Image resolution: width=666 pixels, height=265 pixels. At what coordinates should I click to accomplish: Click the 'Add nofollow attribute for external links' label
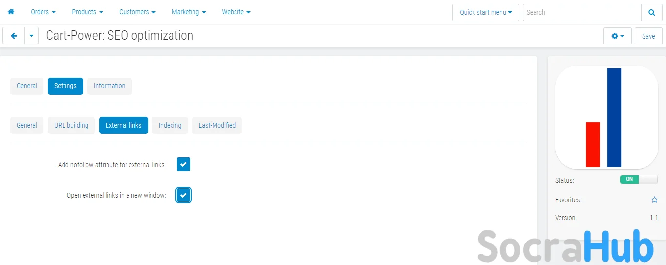coord(112,165)
